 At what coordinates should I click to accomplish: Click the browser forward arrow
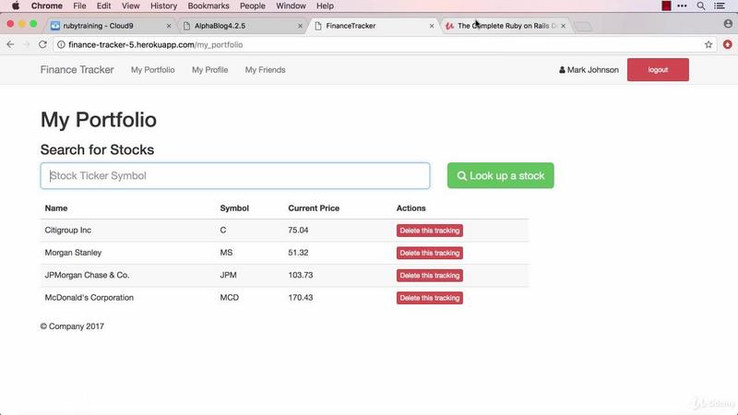tap(27, 44)
